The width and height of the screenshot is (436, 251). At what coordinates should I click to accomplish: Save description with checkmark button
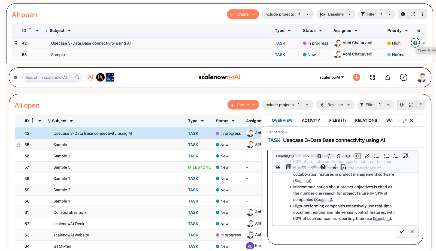click(402, 231)
